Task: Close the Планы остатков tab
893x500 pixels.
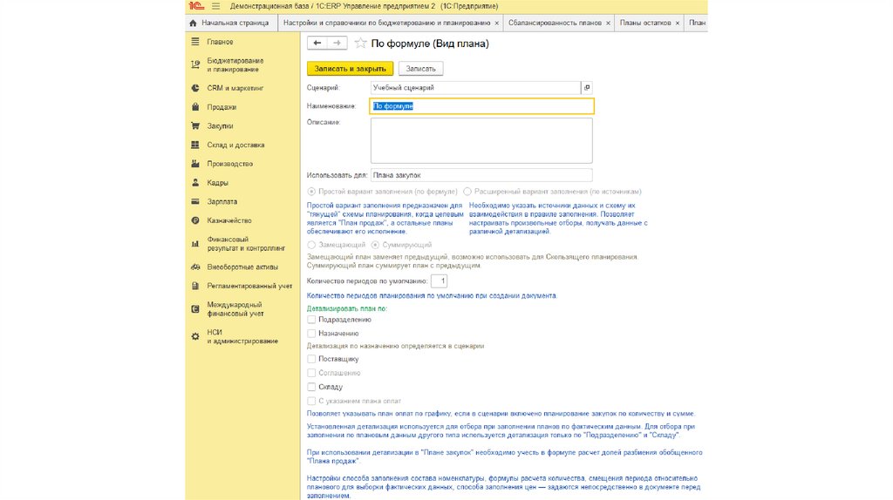Action: pyautogui.click(x=678, y=23)
